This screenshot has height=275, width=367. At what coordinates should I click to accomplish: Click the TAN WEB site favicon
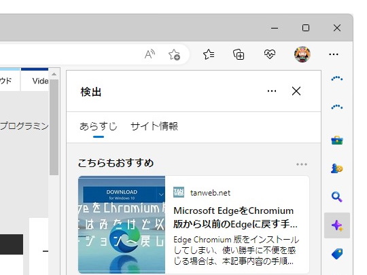(179, 192)
